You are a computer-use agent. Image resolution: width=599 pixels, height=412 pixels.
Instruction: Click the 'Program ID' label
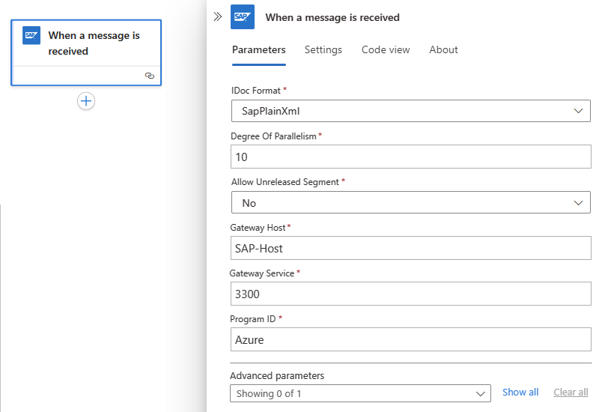(252, 319)
